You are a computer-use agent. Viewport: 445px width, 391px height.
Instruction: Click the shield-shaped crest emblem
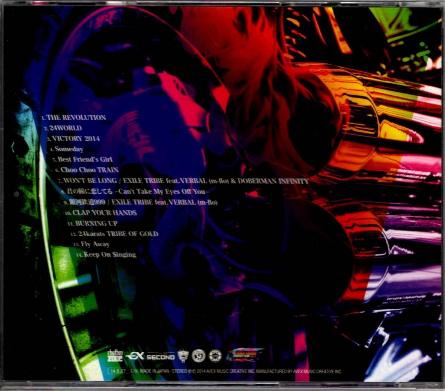click(x=183, y=356)
